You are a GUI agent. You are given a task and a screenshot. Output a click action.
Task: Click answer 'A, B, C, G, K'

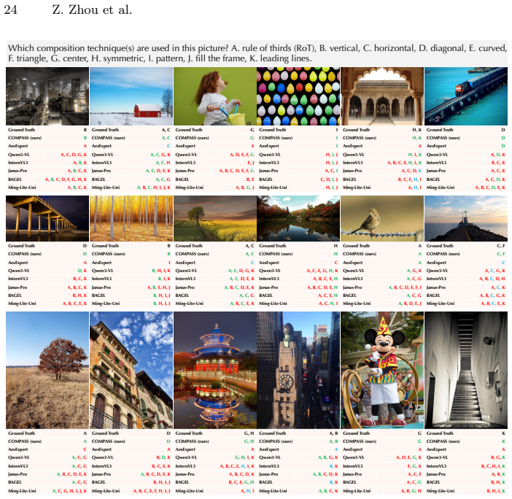(492, 295)
